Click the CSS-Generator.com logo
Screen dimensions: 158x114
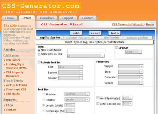click(x=41, y=6)
